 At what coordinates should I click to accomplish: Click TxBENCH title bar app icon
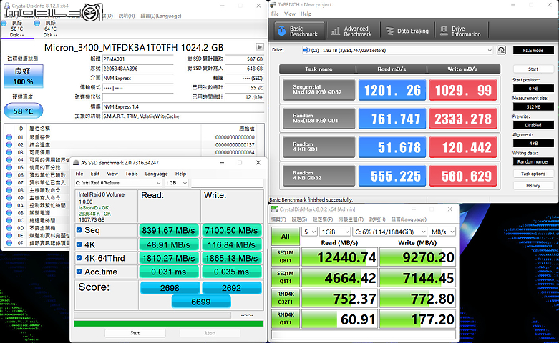click(x=273, y=4)
